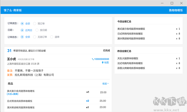Click 法式鸡胸肉卷原味咖喱饭 in 昨日出餐汇总

(130, 63)
